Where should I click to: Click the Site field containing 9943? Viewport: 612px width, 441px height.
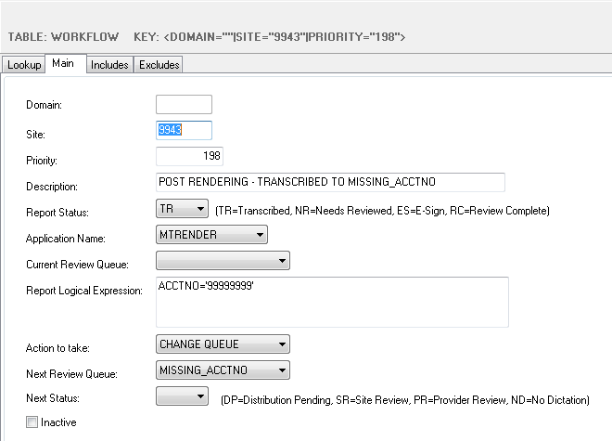click(x=184, y=131)
